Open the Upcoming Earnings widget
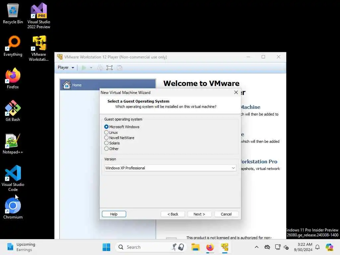This screenshot has height=255, width=340. click(21, 247)
